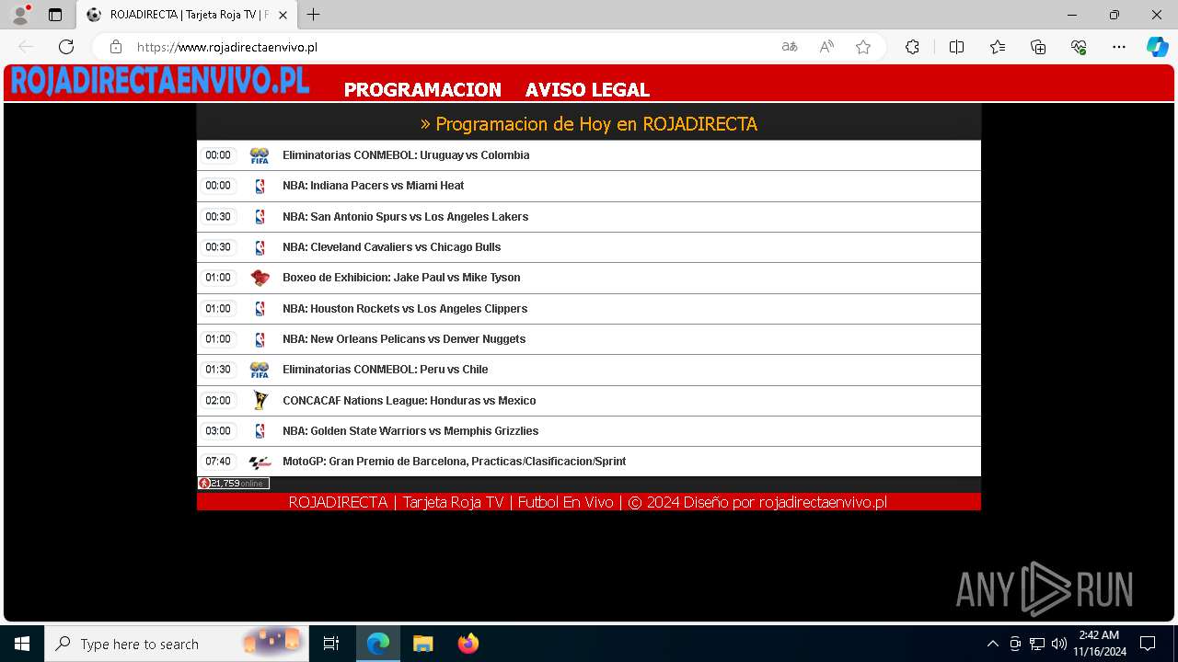Screen dimensions: 1178x662
Task: Click the NBA icon beside Spurs vs Lakers
Action: coord(260,217)
